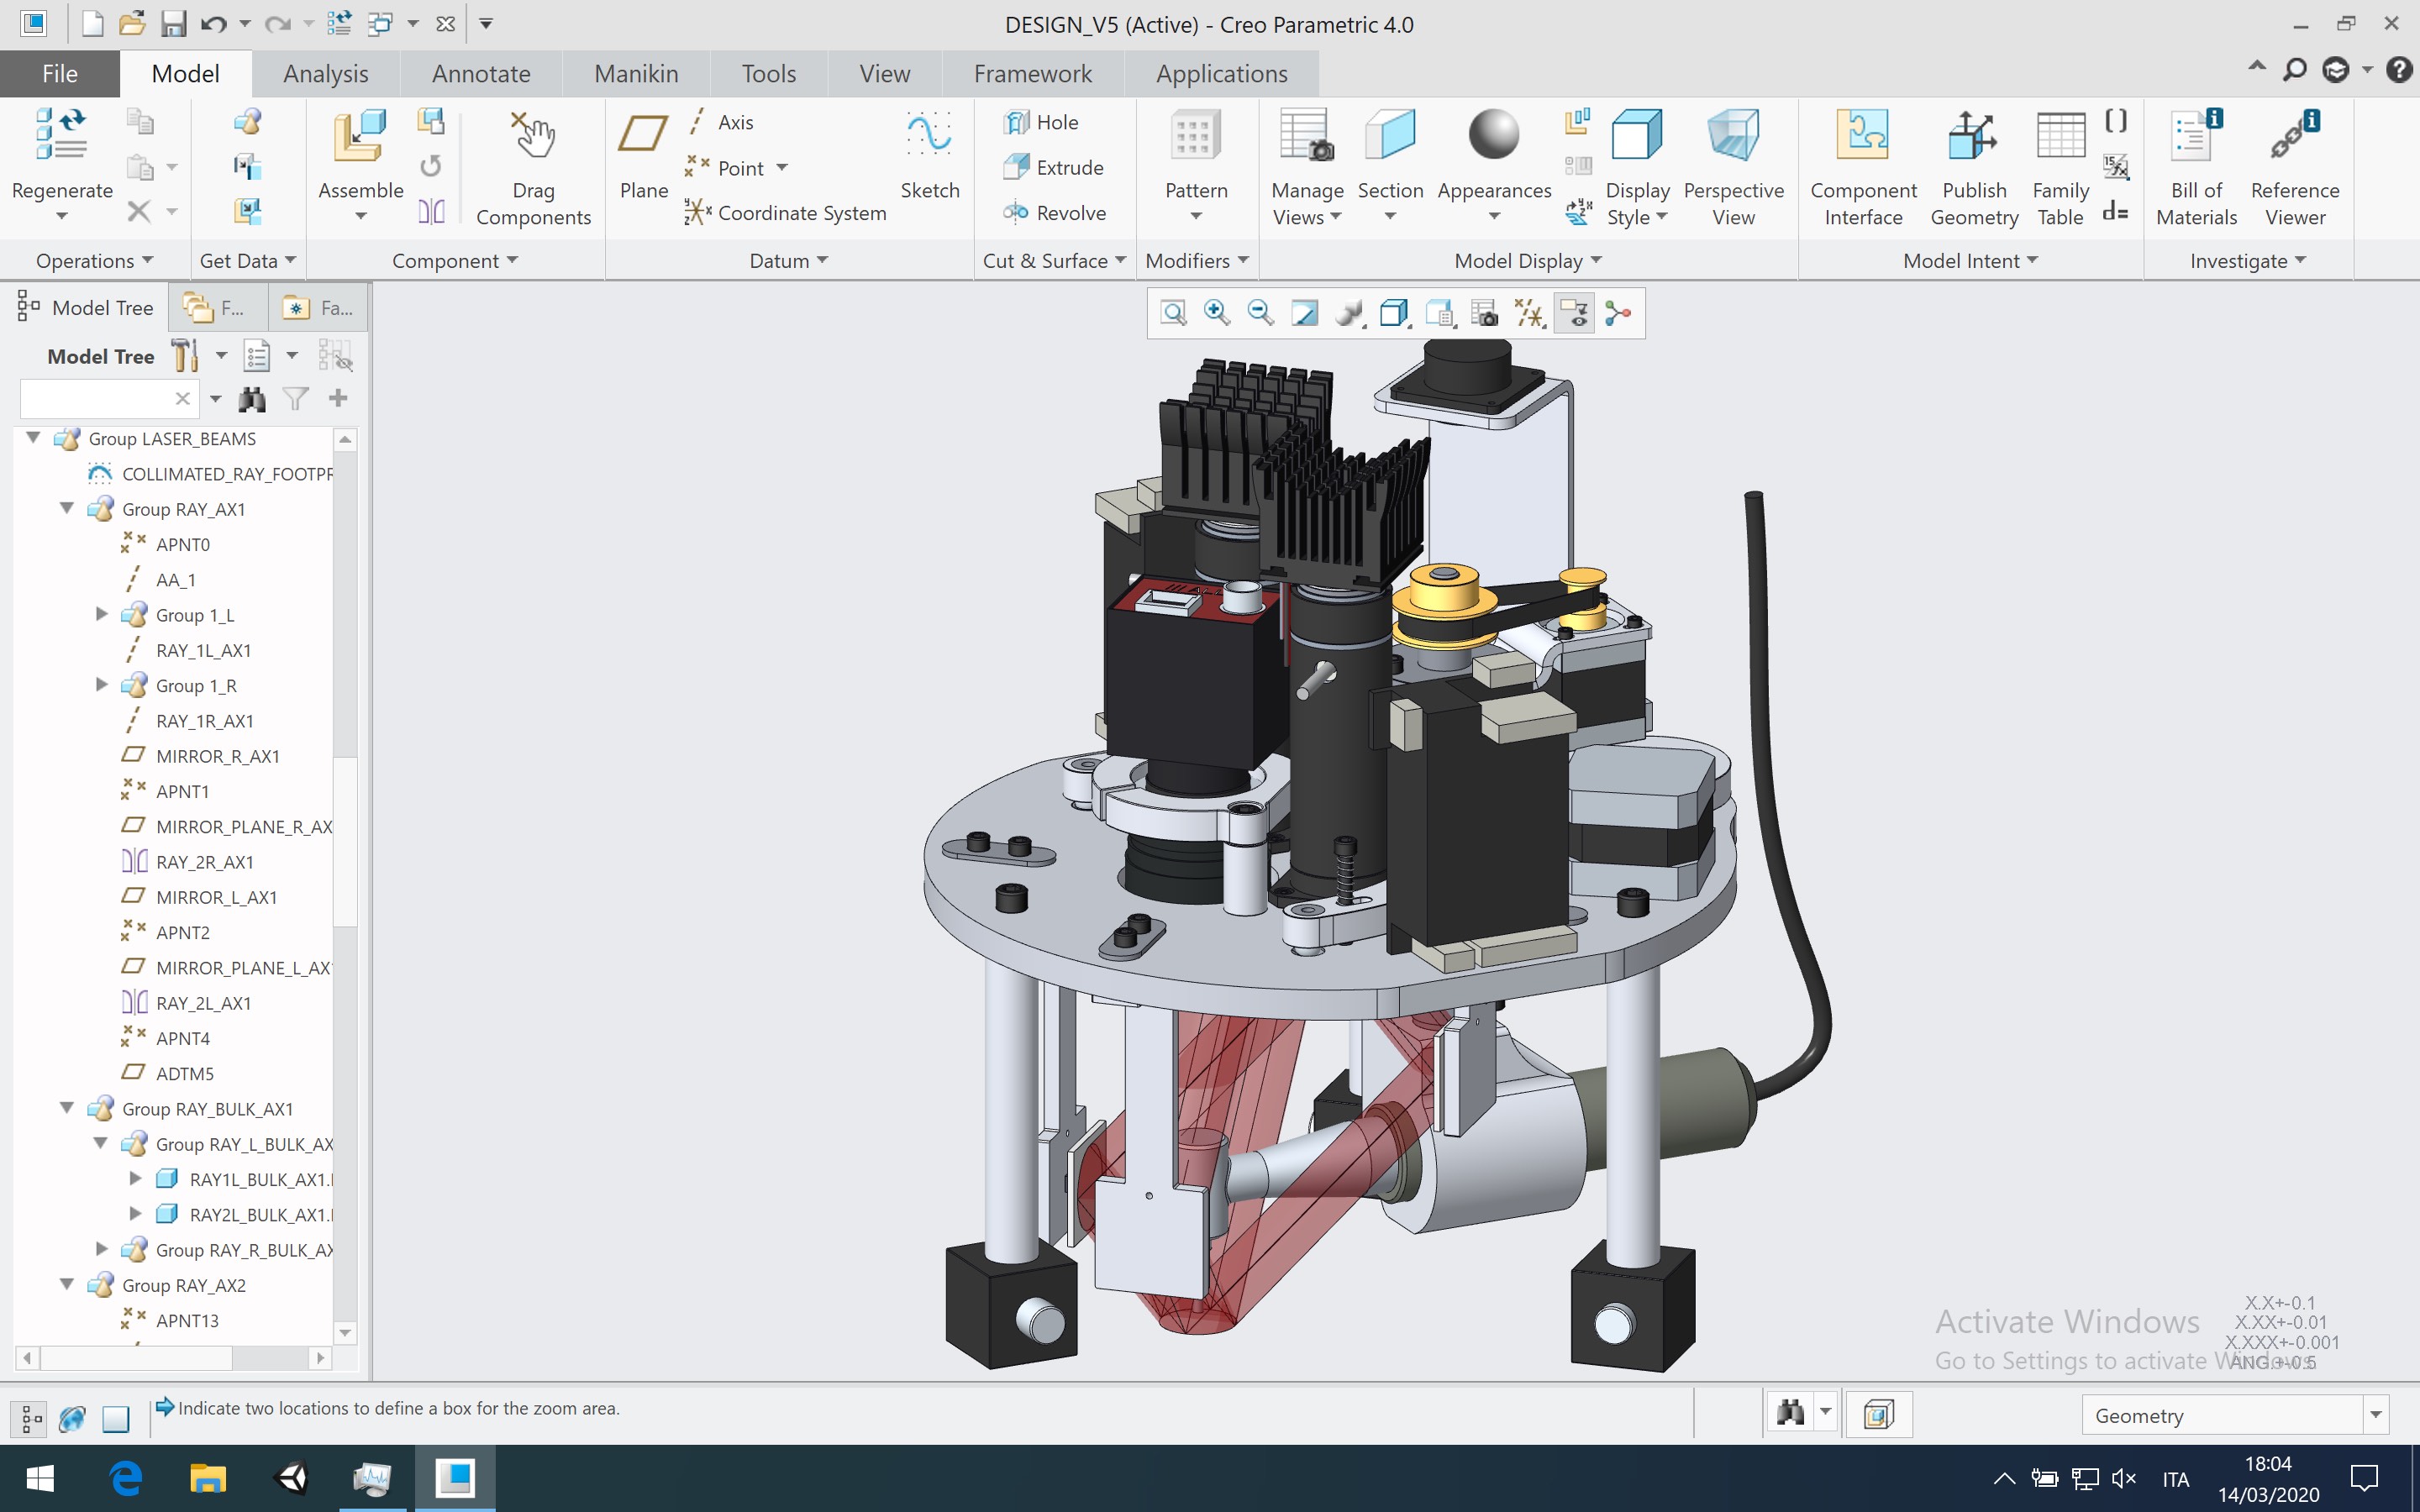
Task: Click the Section view icon
Action: [1390, 135]
